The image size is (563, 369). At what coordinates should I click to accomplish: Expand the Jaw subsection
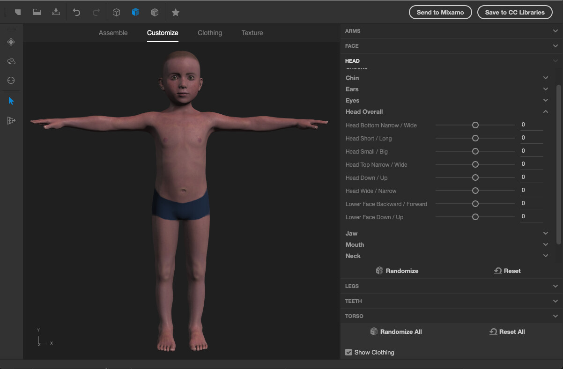pyautogui.click(x=447, y=233)
